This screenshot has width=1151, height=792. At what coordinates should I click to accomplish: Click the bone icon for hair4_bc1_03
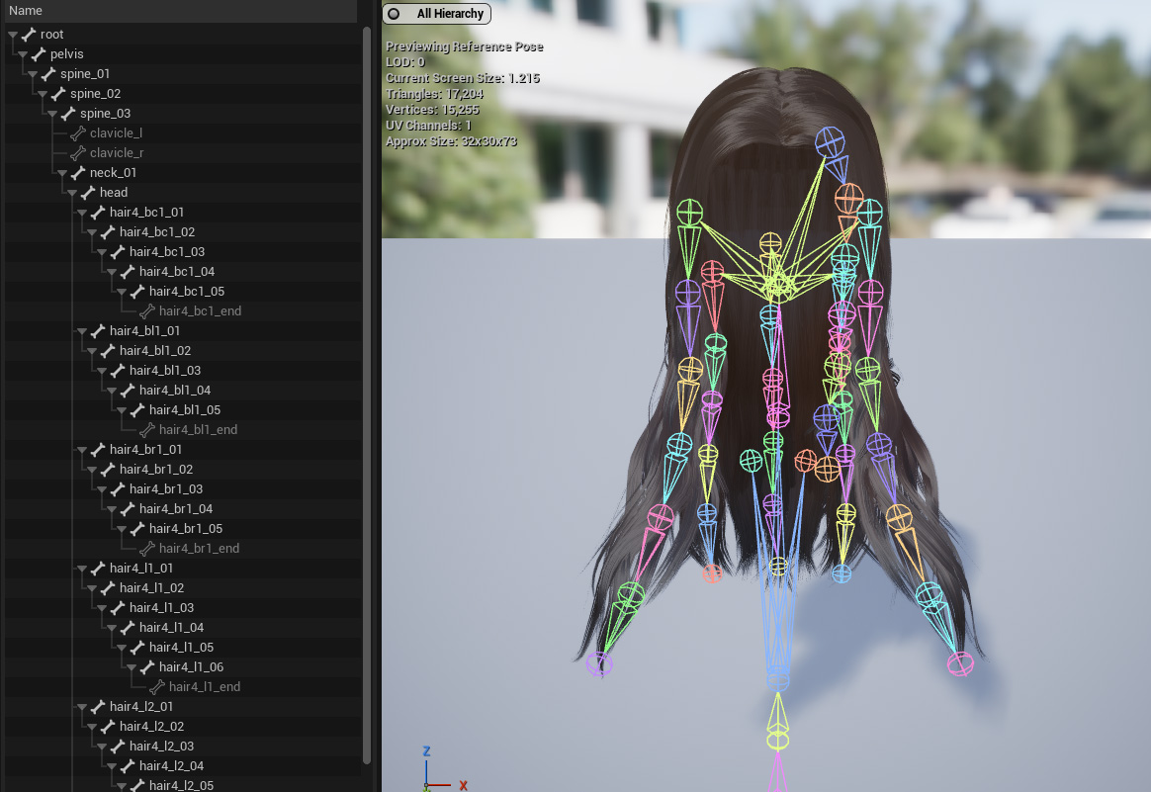coord(119,252)
